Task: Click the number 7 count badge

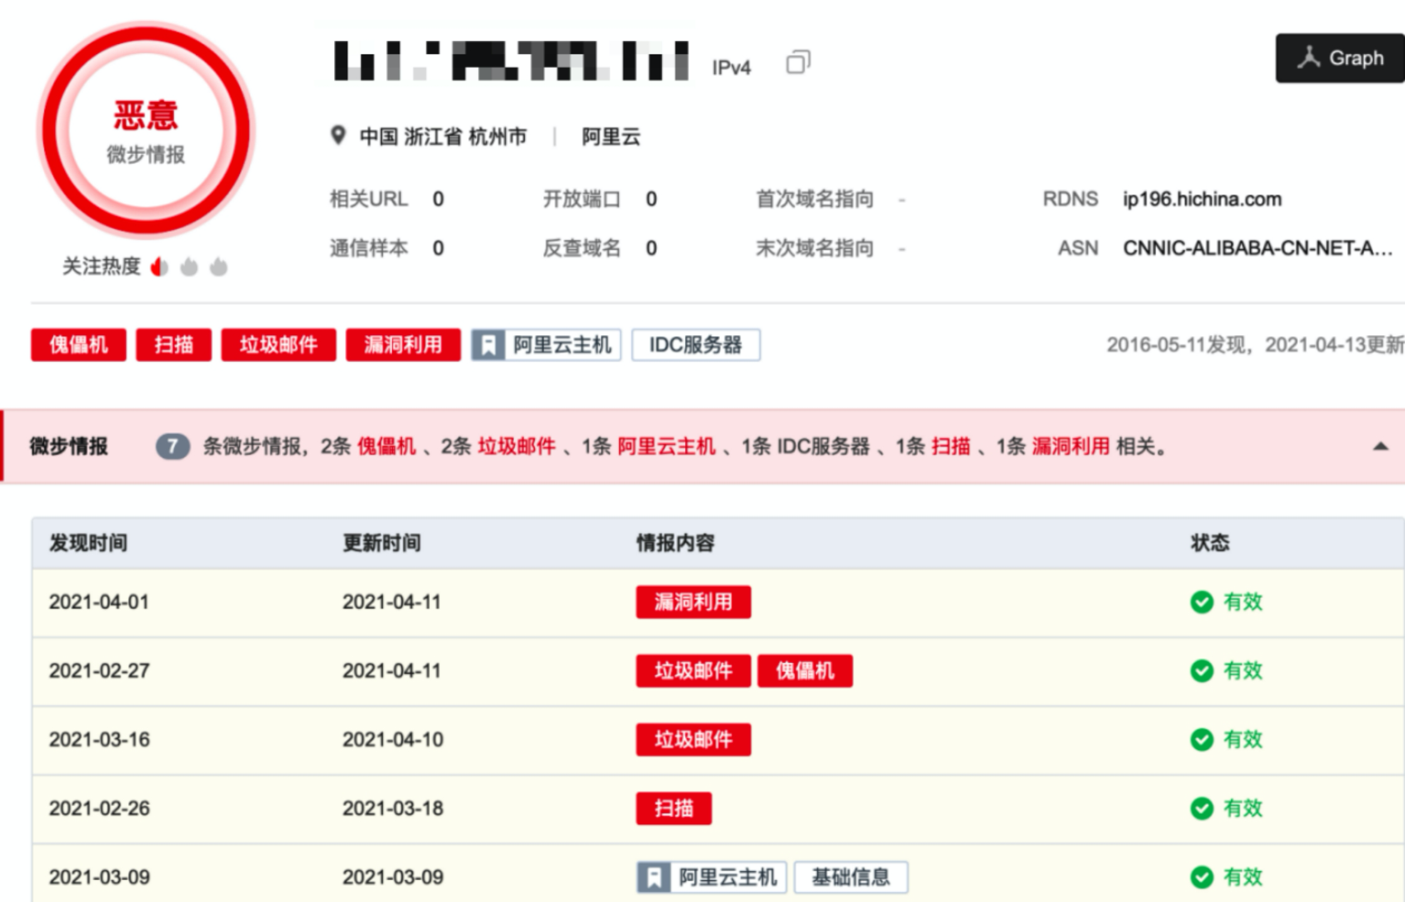Action: [172, 447]
